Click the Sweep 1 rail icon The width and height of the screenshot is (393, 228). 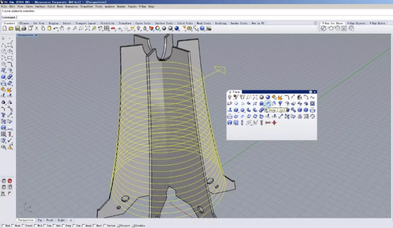pos(268,104)
